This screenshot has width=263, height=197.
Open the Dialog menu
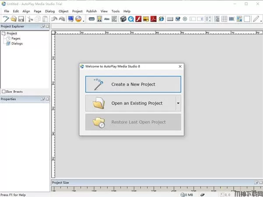(50, 11)
